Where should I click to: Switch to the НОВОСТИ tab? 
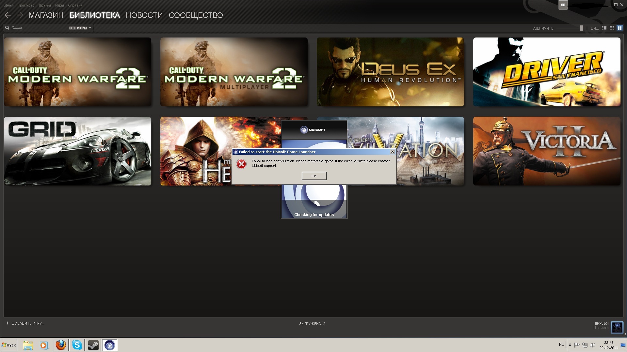click(144, 15)
